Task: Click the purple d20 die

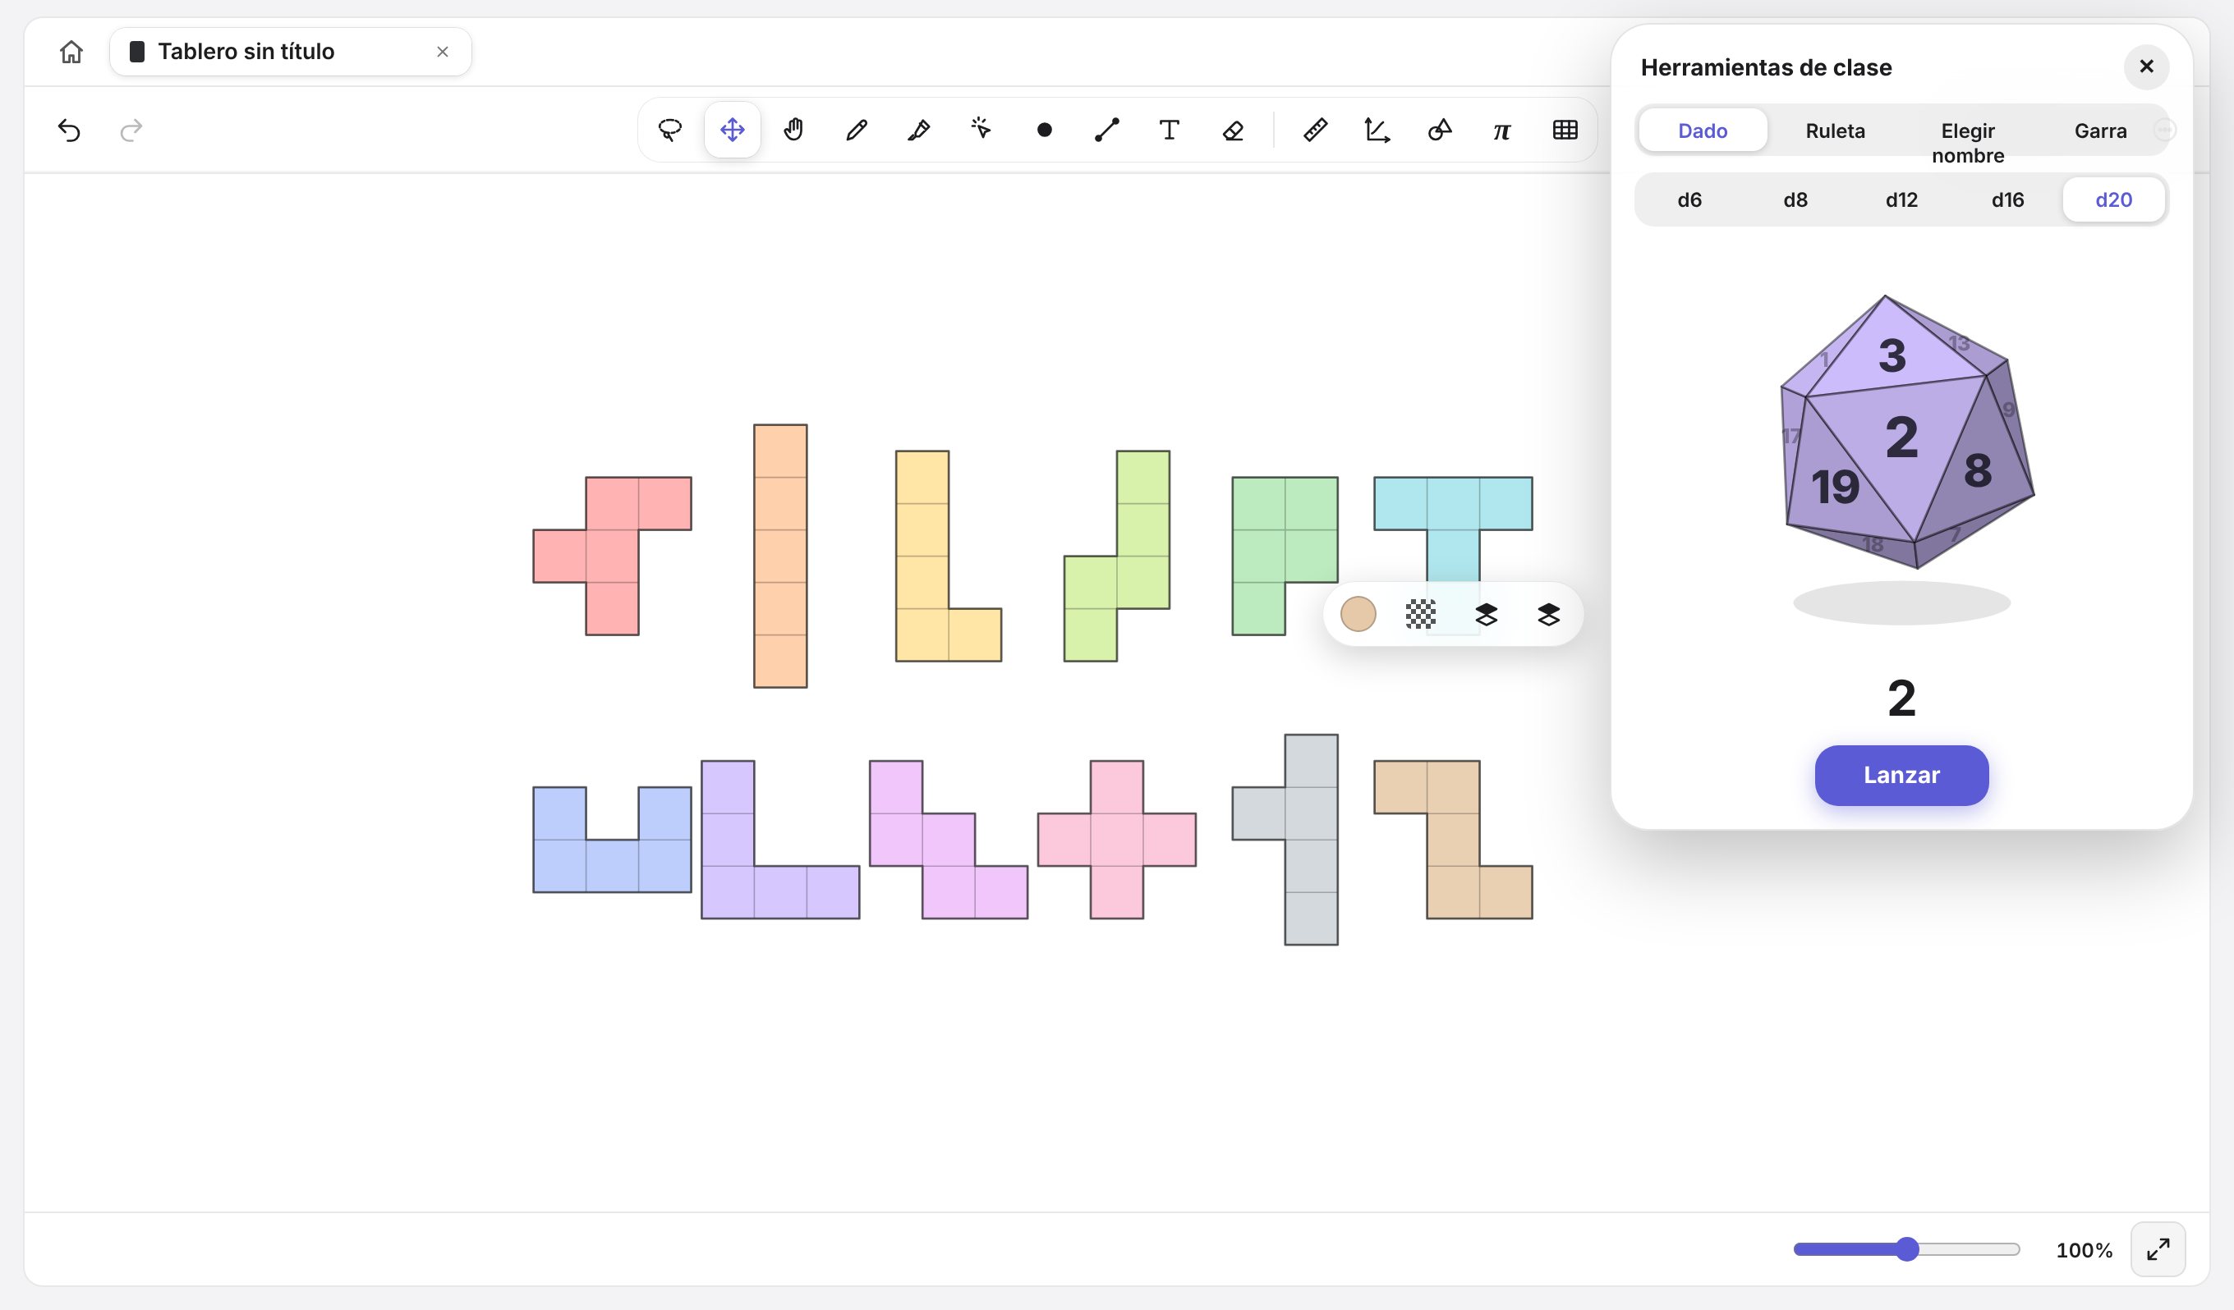Action: [1908, 432]
